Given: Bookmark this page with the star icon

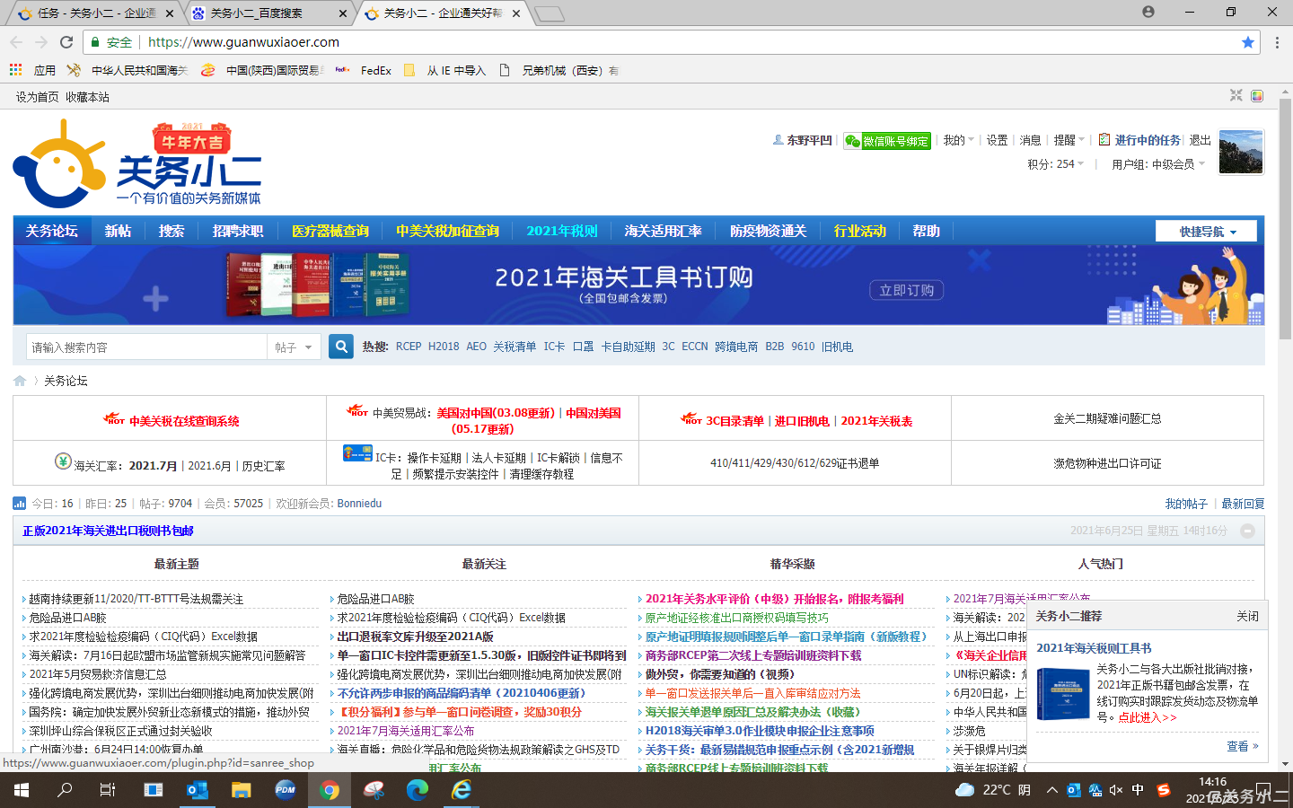Looking at the screenshot, I should [x=1248, y=42].
